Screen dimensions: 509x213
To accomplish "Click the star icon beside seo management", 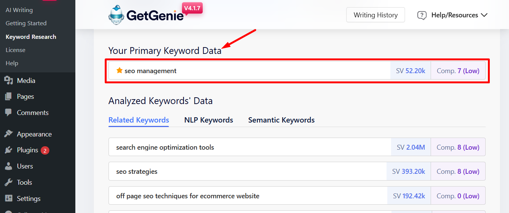I will (119, 70).
